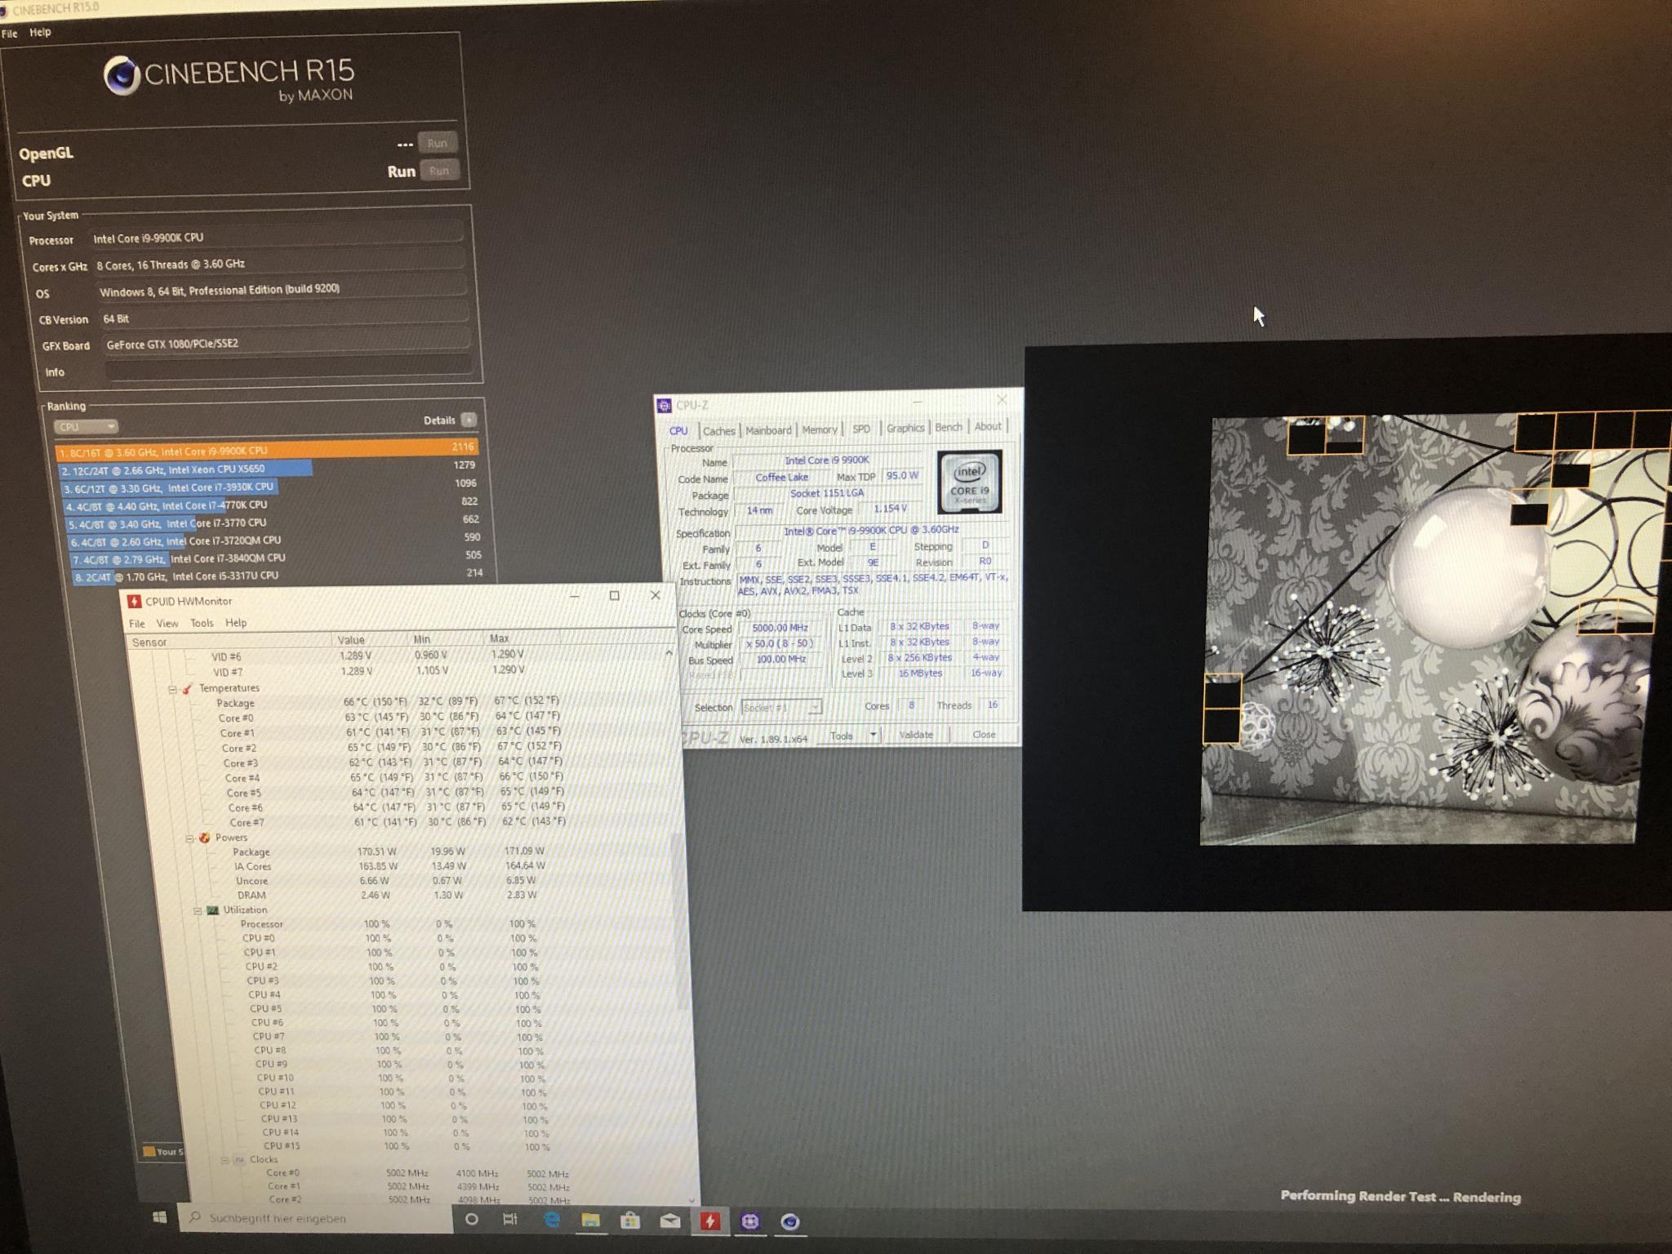The height and width of the screenshot is (1254, 1672).
Task: Collapse the Utilization tree node
Action: click(198, 910)
